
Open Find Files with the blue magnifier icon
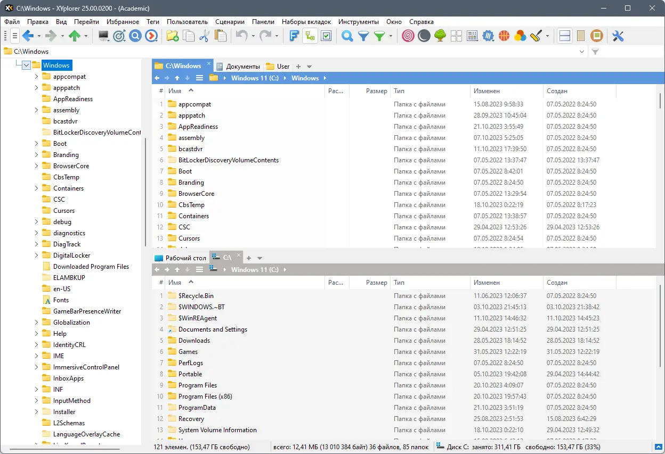click(x=347, y=36)
